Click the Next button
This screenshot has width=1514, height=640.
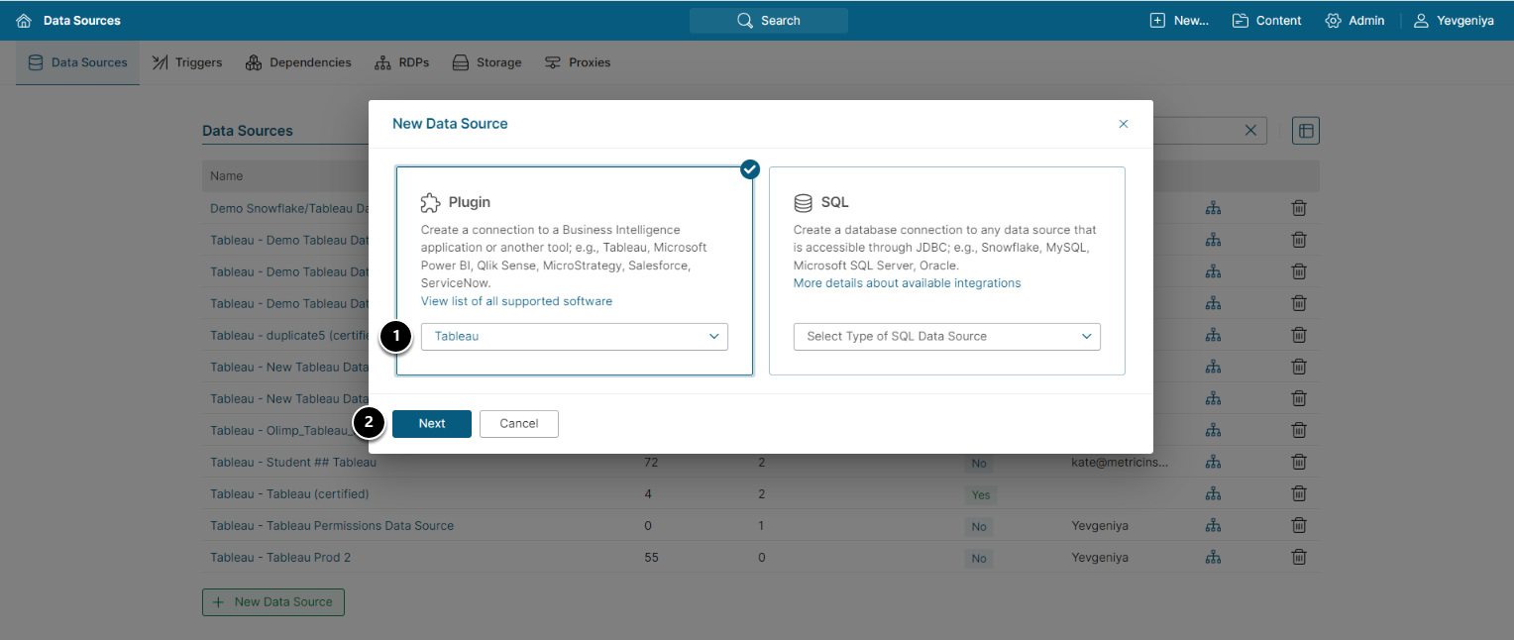[432, 424]
